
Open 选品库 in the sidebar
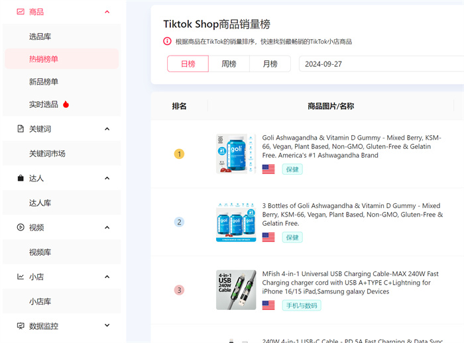coord(62,36)
